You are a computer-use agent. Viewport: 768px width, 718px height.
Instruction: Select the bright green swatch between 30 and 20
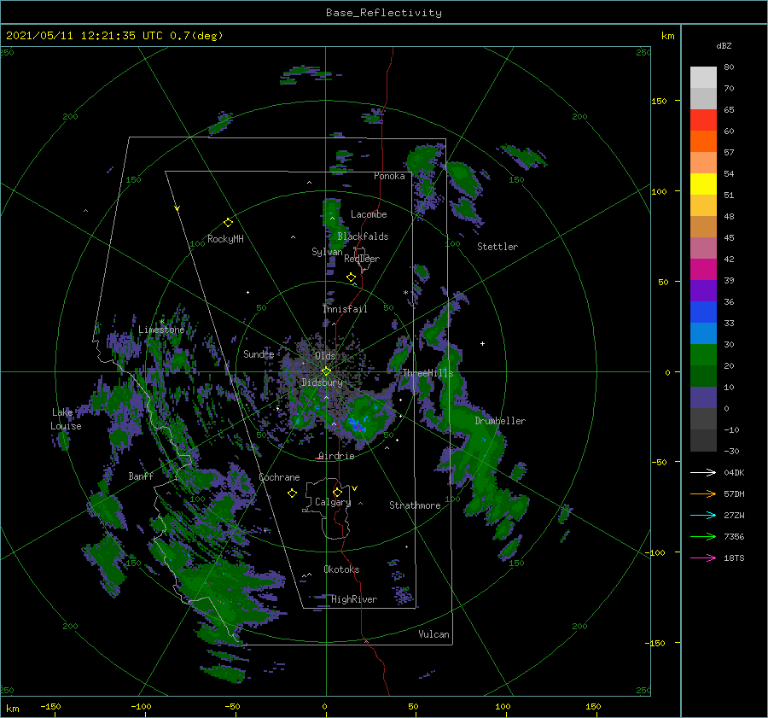[x=703, y=355]
